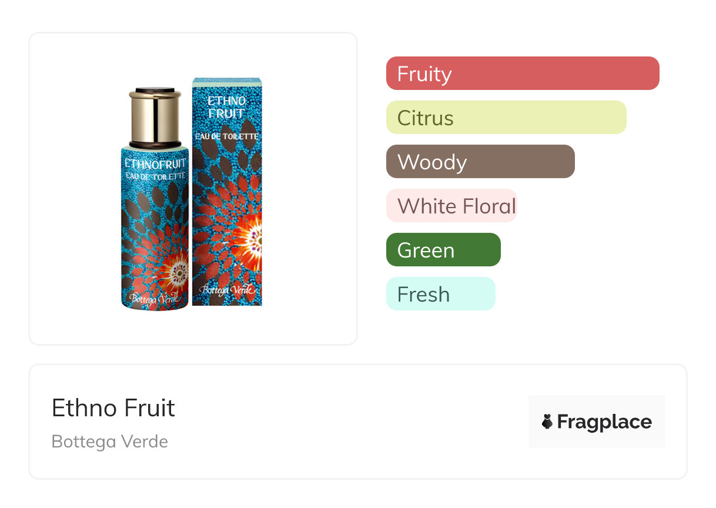Click the Fragplace brand name text
This screenshot has width=716, height=508.
coord(604,422)
